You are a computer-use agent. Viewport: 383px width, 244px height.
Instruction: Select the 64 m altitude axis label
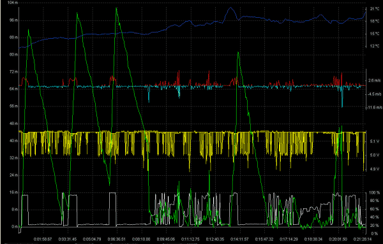coord(13,89)
